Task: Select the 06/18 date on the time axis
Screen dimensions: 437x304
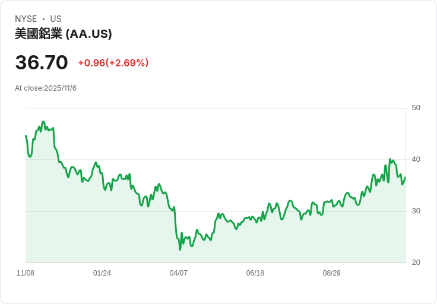Action: click(255, 273)
